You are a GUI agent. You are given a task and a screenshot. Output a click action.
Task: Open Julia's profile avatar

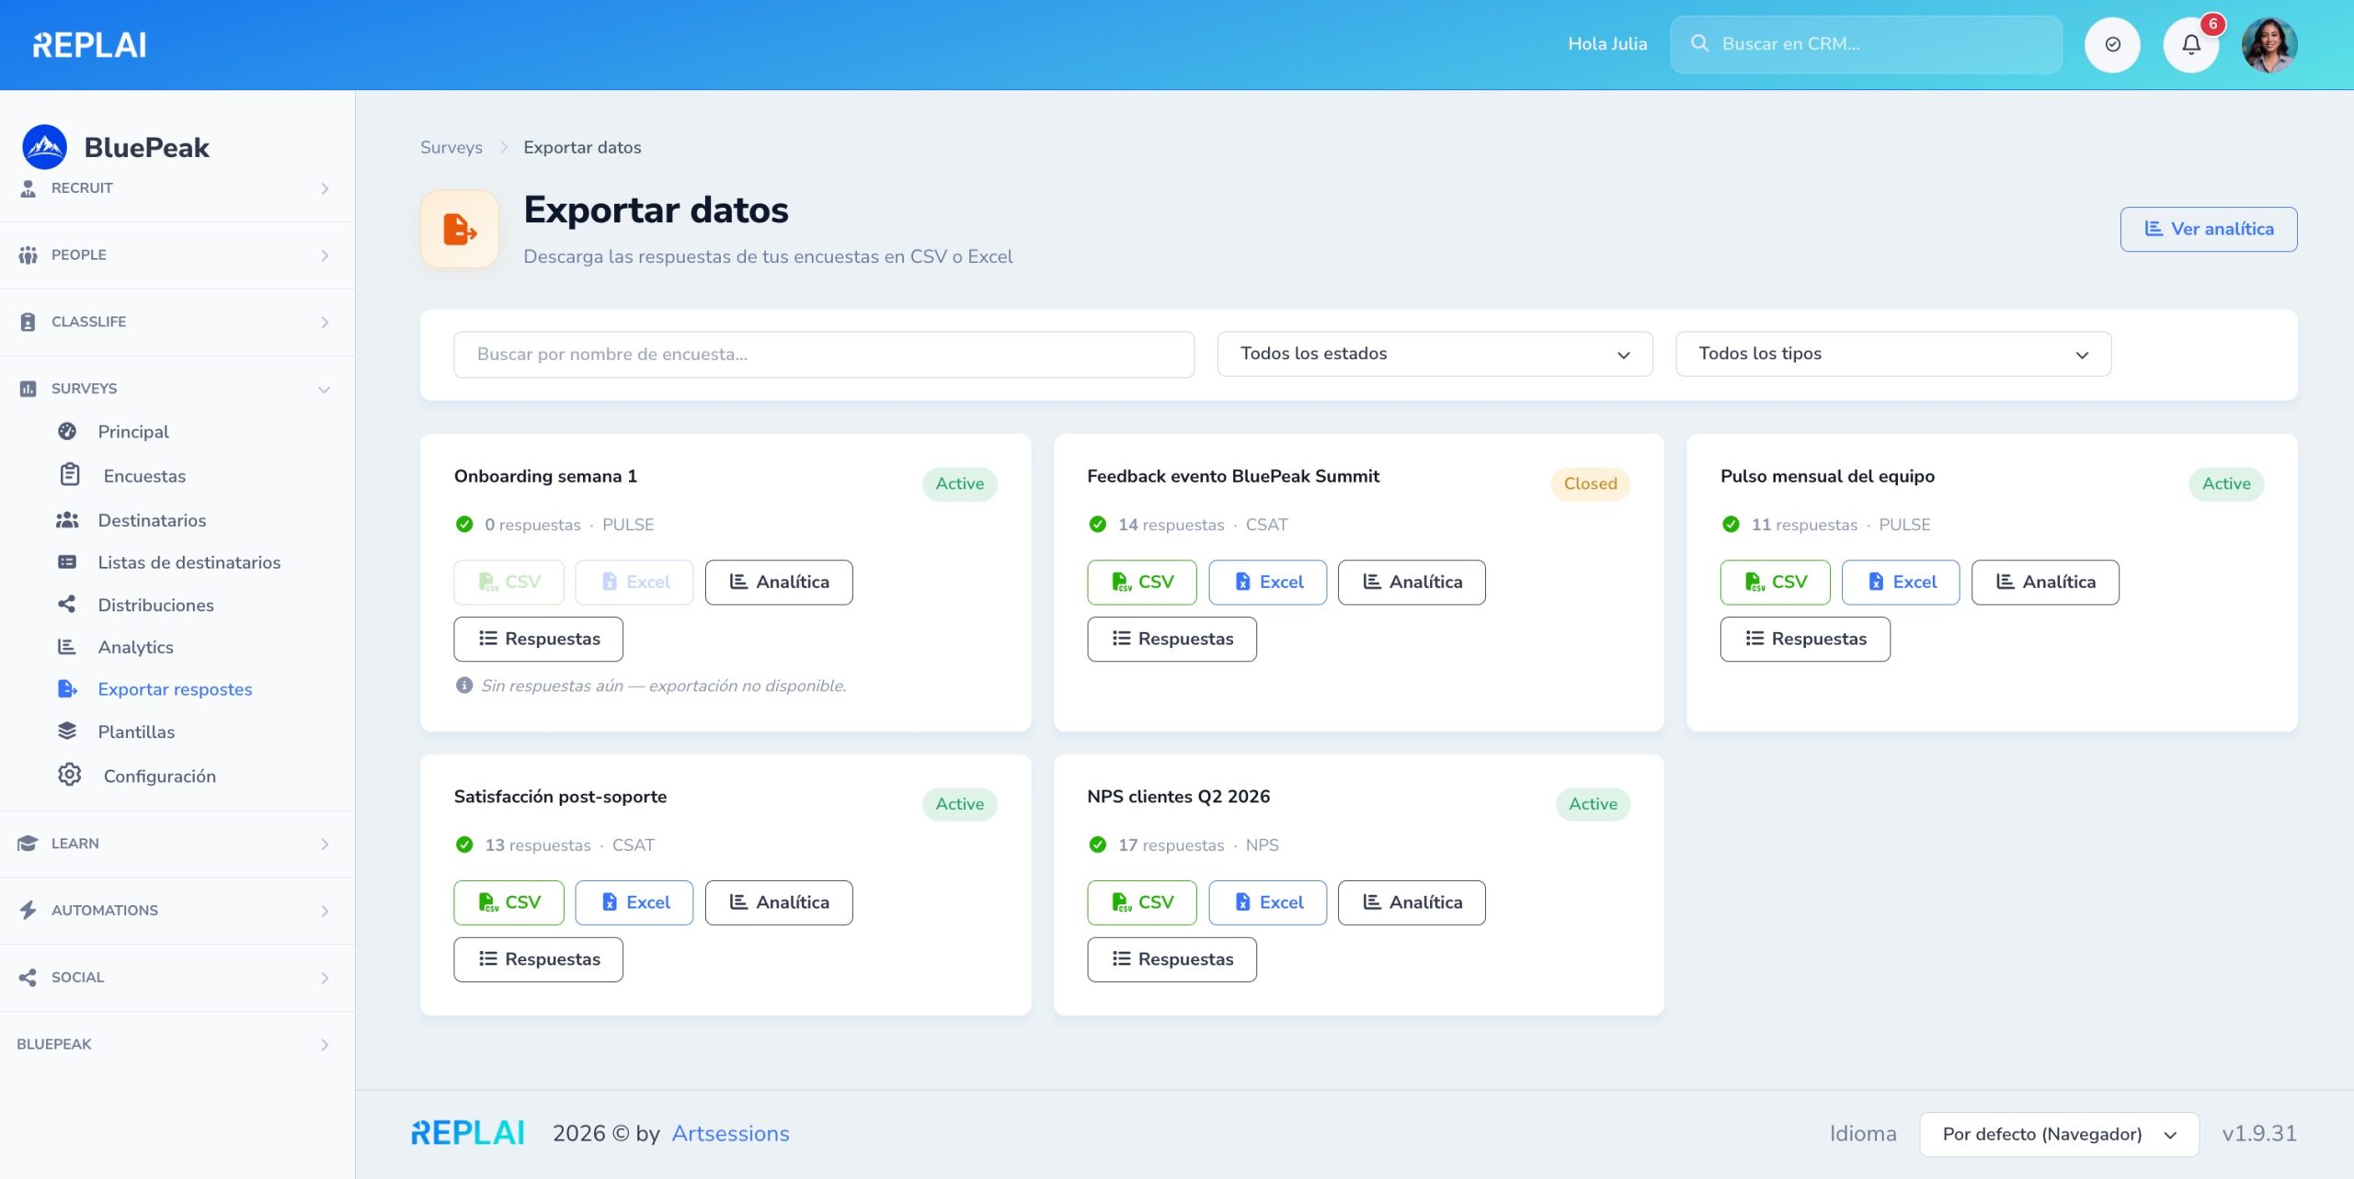tap(2269, 44)
